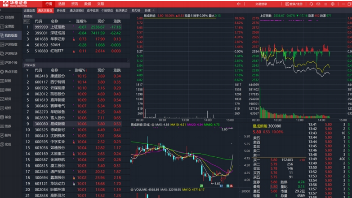The height and width of the screenshot is (198, 352).
Task: Select 太原重工 600169 row
Action: 76,154
